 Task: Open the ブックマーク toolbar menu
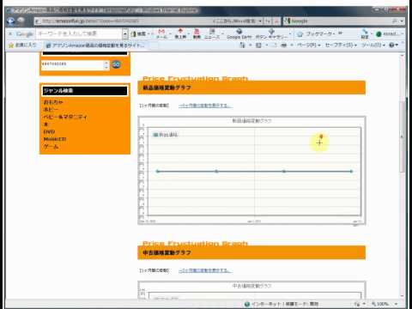coord(316,34)
